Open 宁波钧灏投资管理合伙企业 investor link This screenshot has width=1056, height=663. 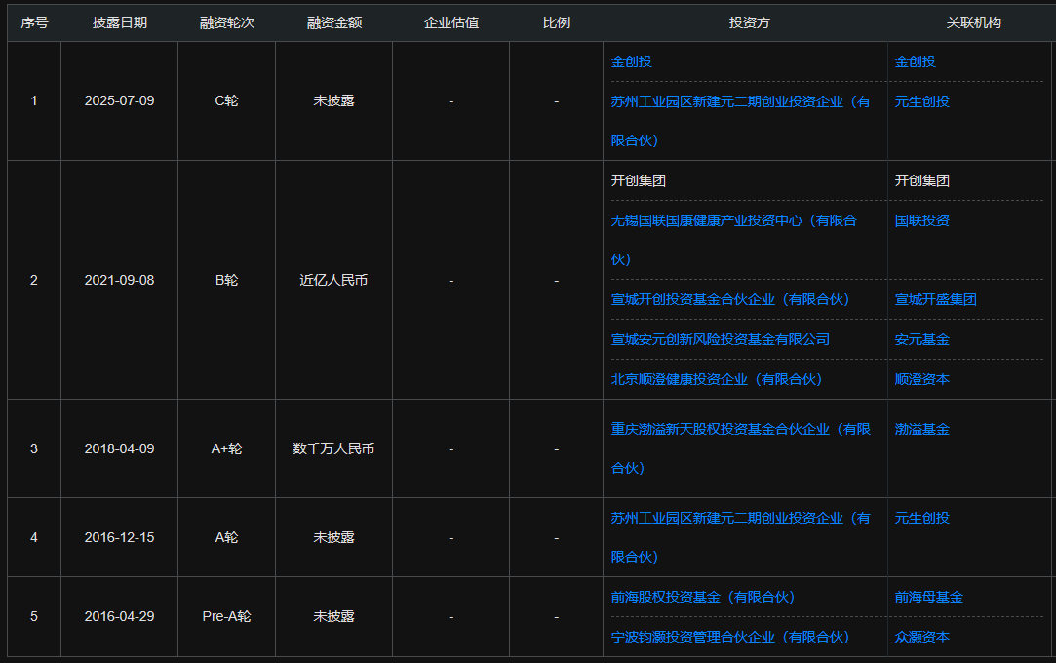730,637
